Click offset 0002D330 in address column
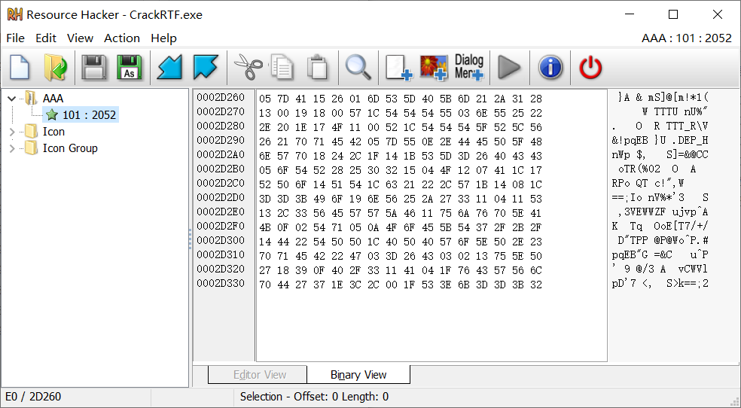This screenshot has width=741, height=408. pyautogui.click(x=221, y=283)
